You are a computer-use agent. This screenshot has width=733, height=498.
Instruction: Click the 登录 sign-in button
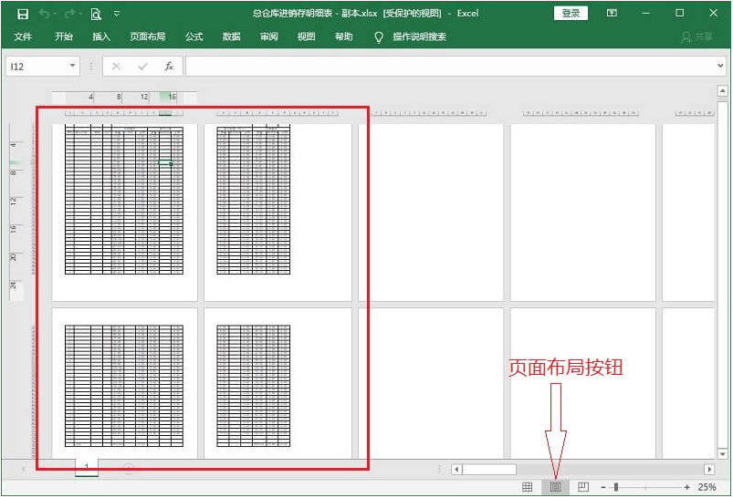click(571, 14)
